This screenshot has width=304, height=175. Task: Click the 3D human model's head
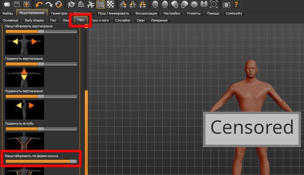[251, 69]
